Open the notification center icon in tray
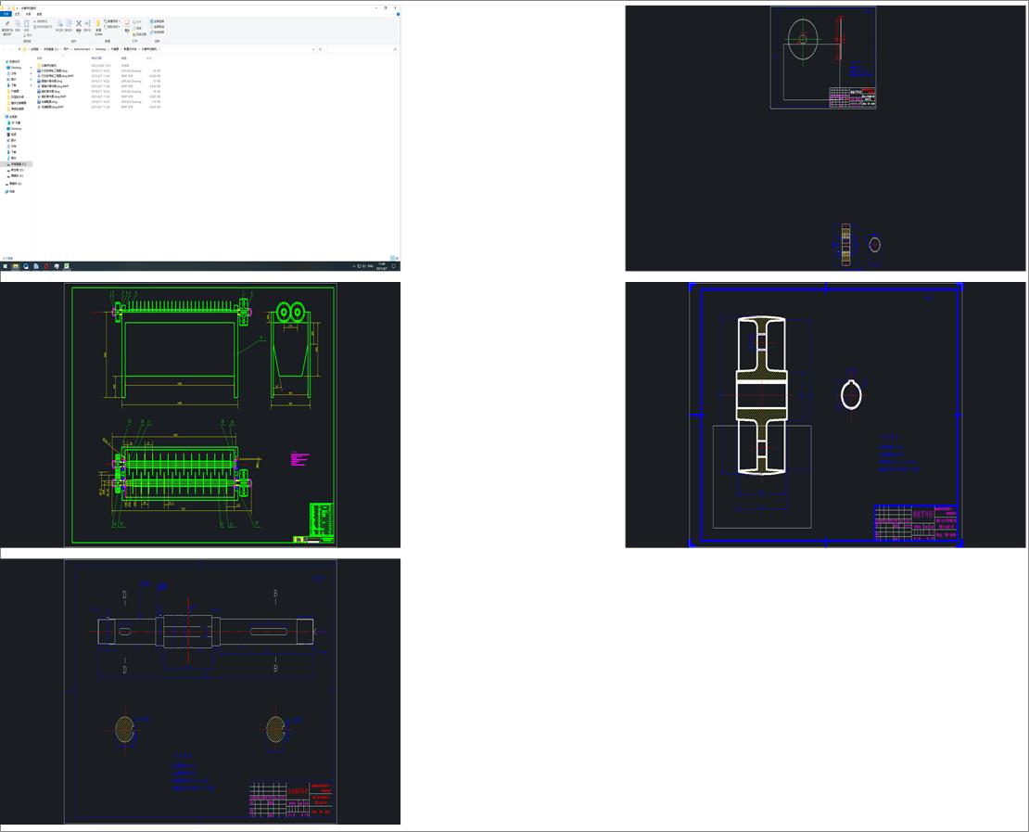 coord(393,266)
